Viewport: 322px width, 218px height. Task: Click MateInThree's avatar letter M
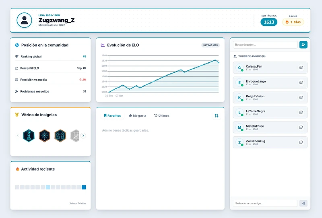239,127
